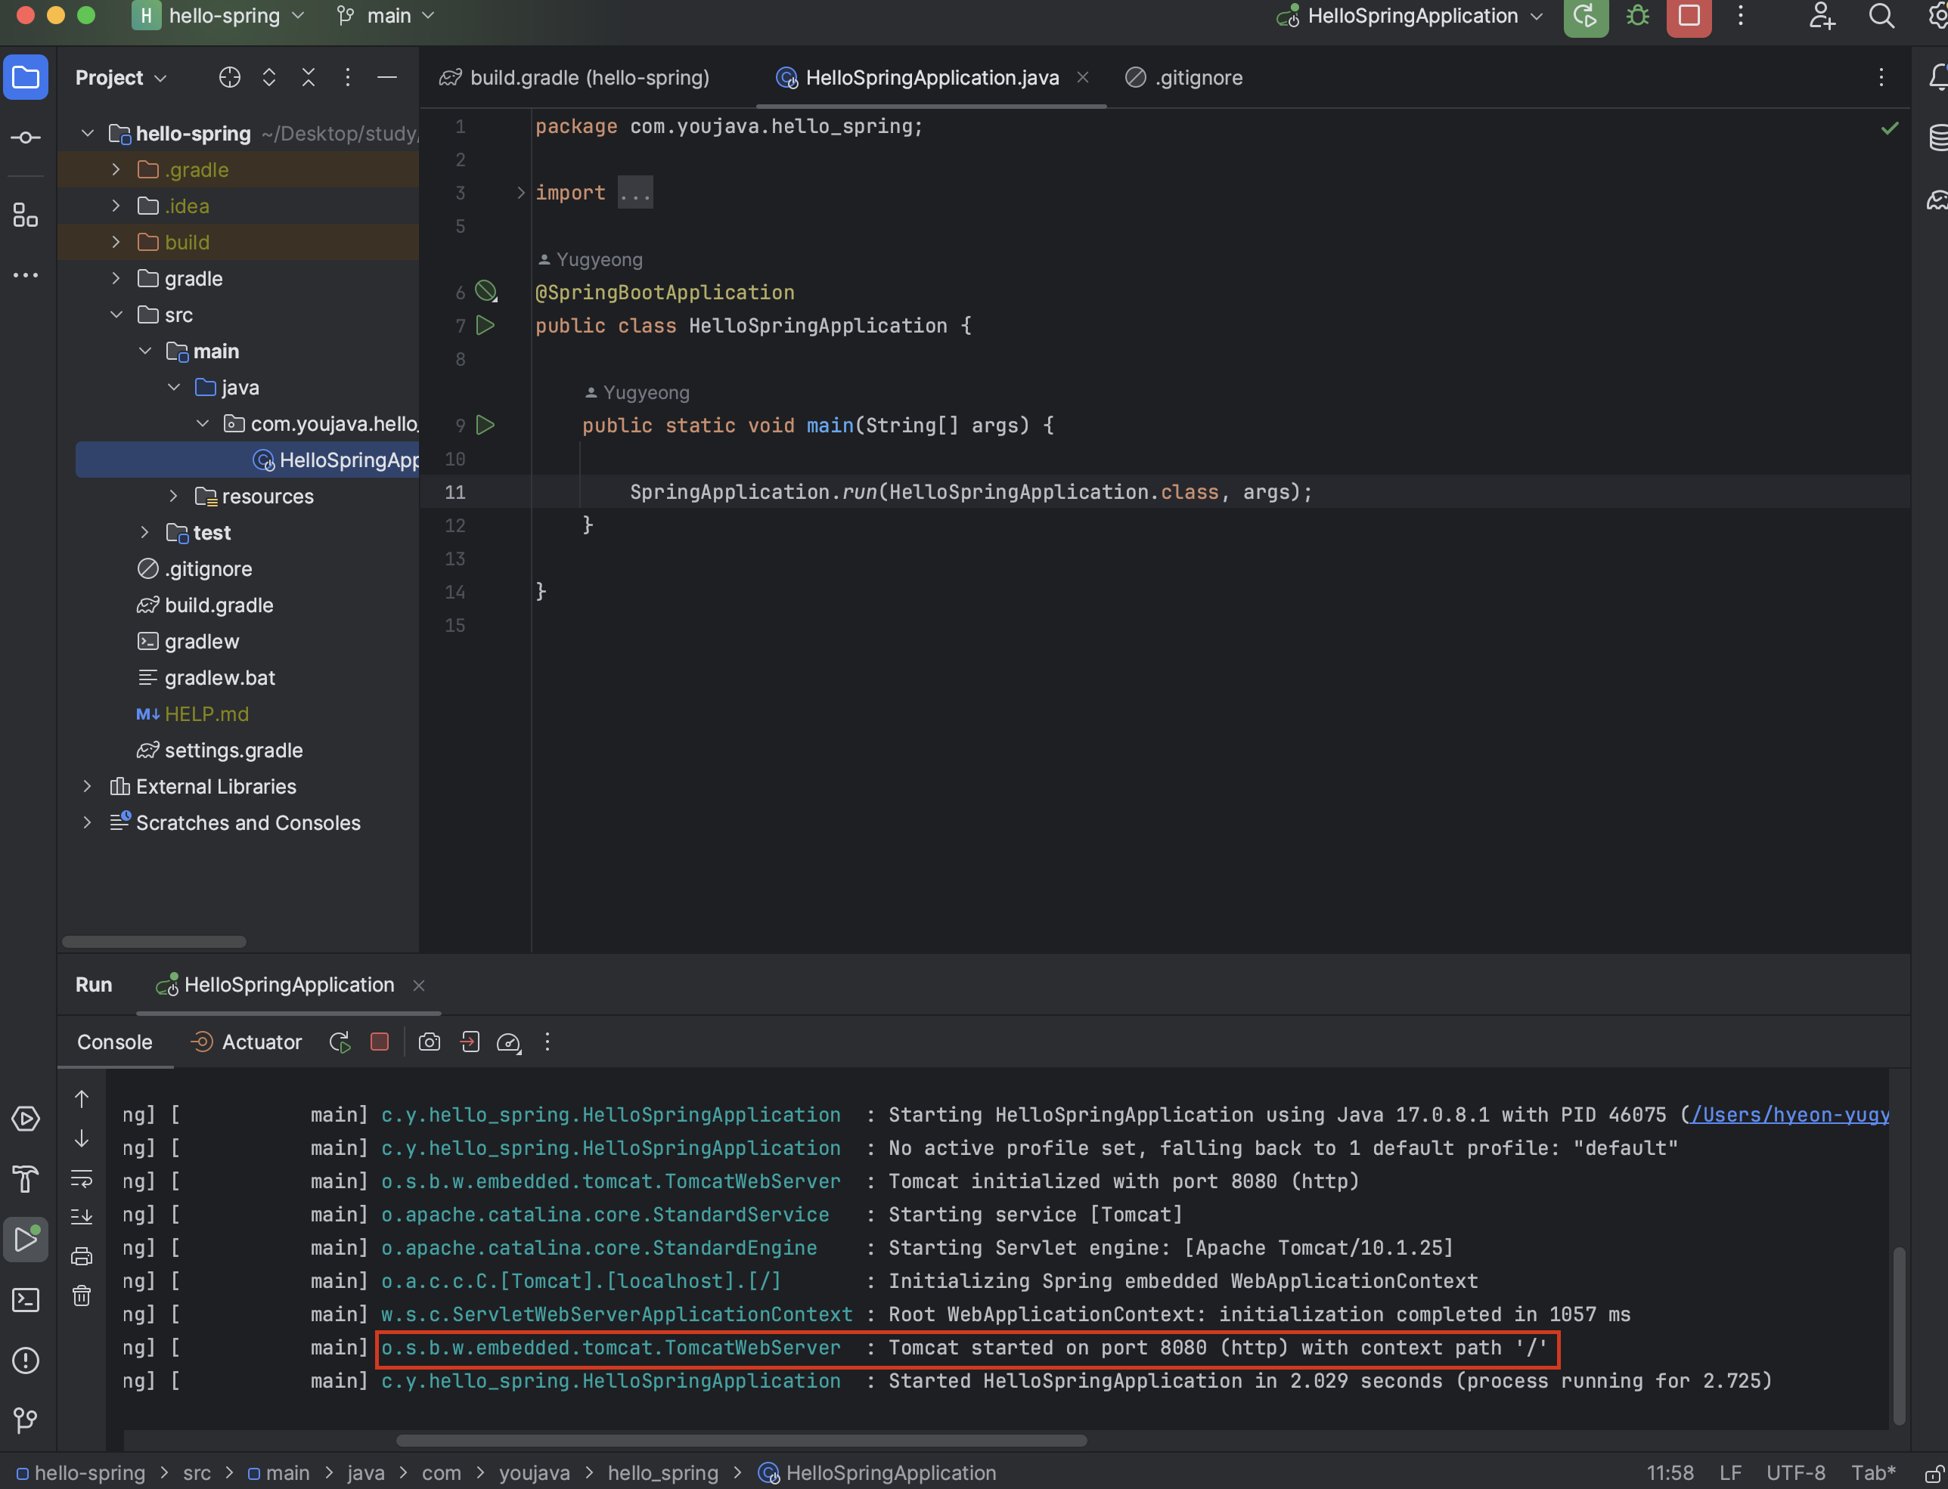The image size is (1948, 1489).
Task: Toggle scroll to end of console
Action: click(82, 1216)
